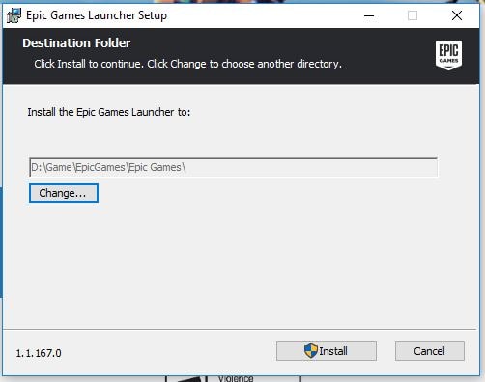Focus the destination folder path field
485x382 pixels.
pos(233,167)
